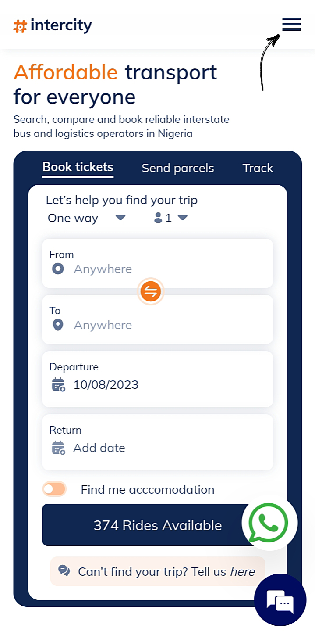Viewport: 315px width, 635px height.
Task: Switch to Send parcels tab
Action: 178,168
